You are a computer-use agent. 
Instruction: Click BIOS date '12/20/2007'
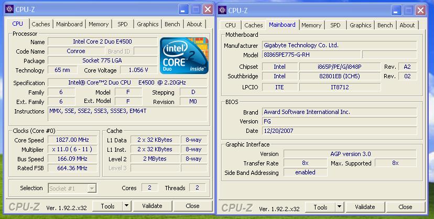339,131
